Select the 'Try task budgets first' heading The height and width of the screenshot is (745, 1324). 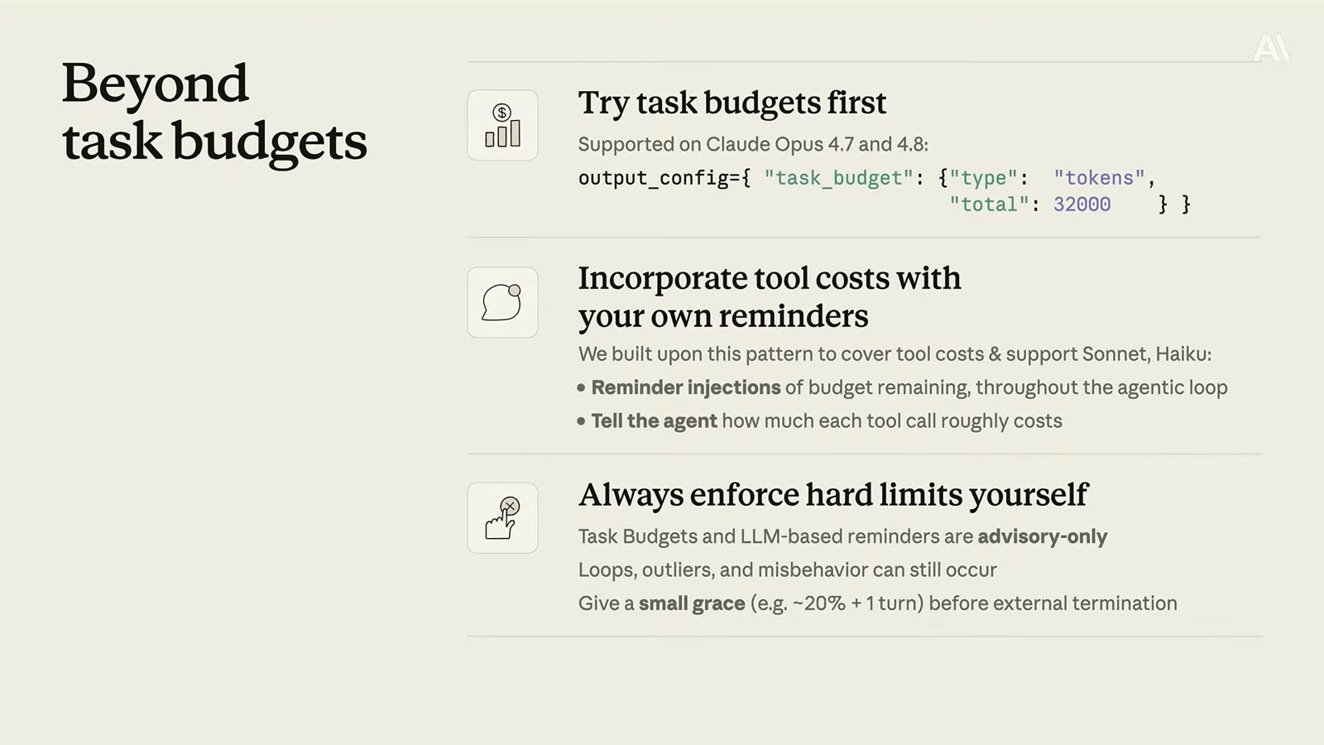(732, 103)
